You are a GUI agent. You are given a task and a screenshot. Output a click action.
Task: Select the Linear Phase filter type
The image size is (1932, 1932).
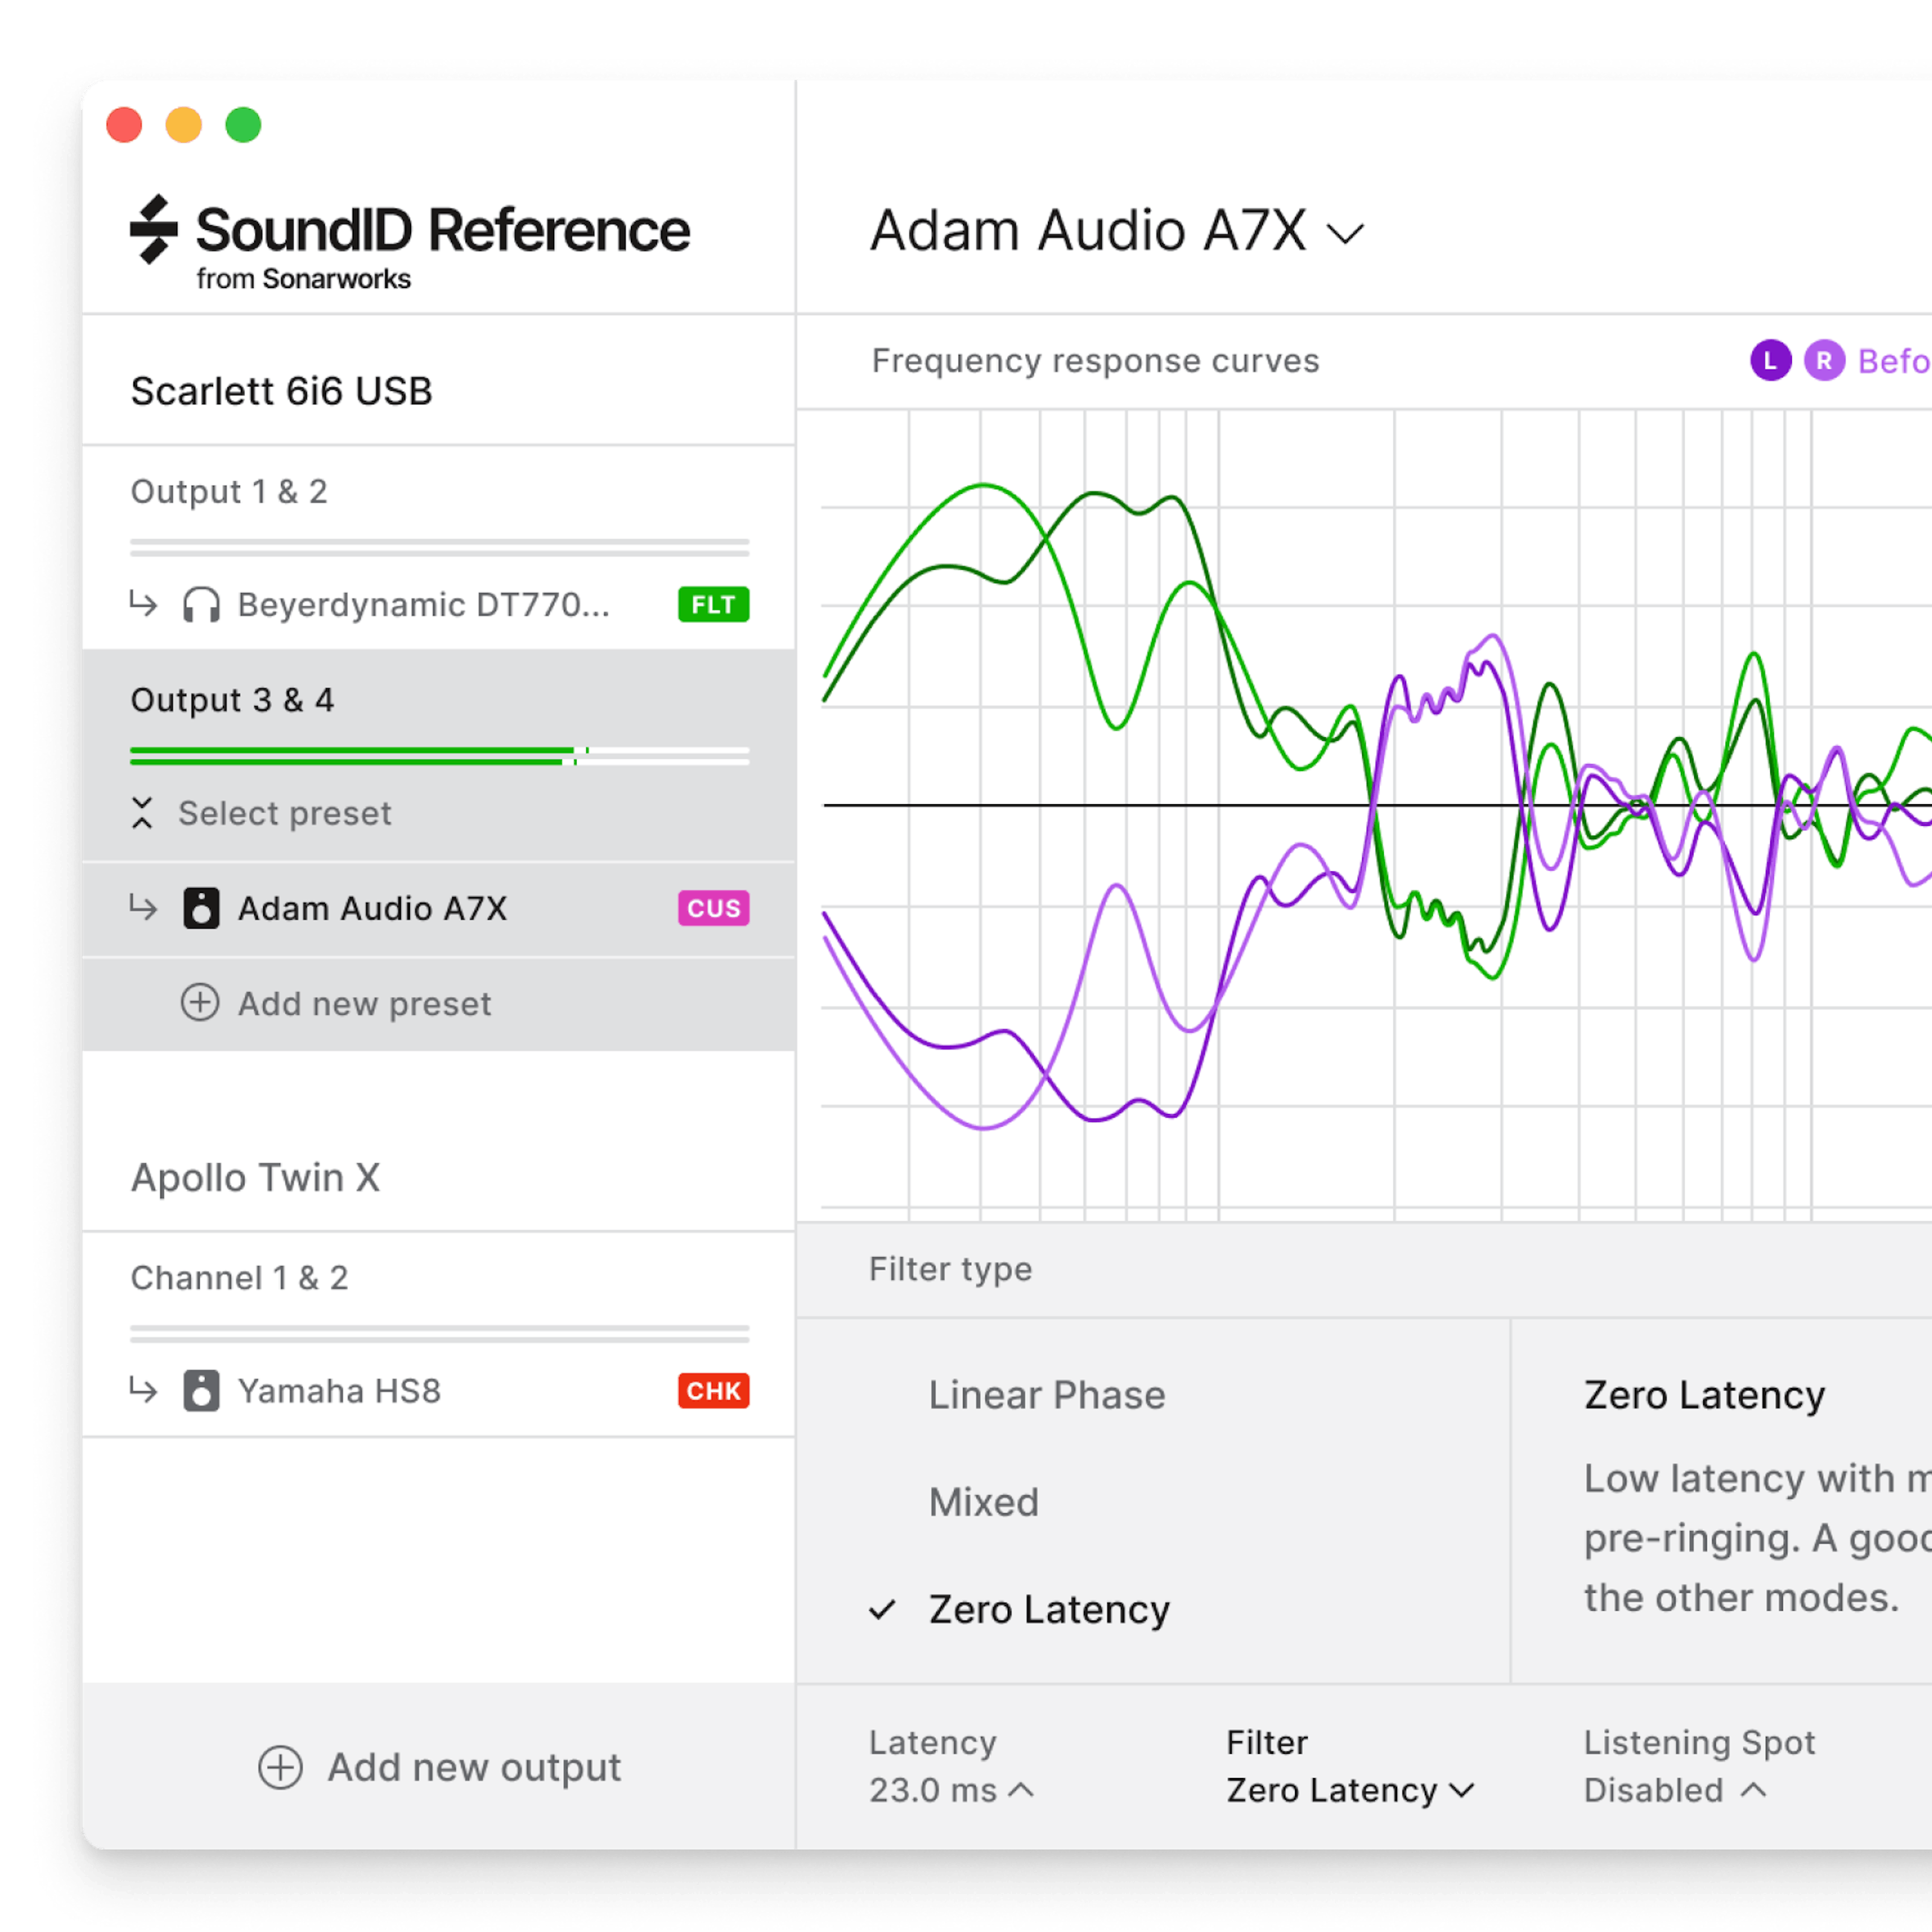1046,1395
